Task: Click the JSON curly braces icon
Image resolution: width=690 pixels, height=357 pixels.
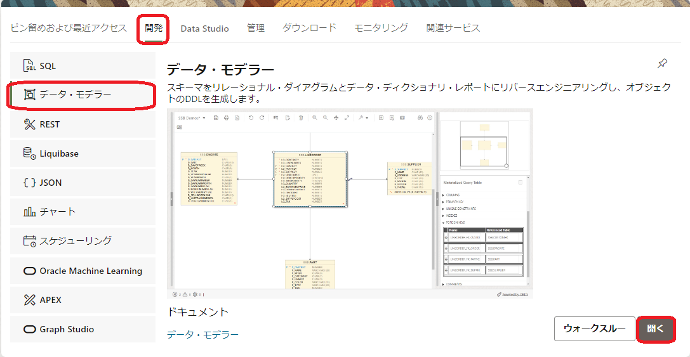Action: click(x=30, y=183)
